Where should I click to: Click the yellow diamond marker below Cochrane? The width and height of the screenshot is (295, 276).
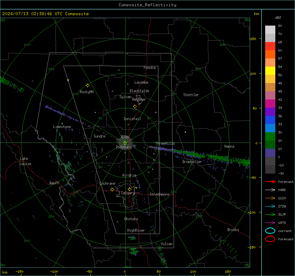(x=112, y=189)
